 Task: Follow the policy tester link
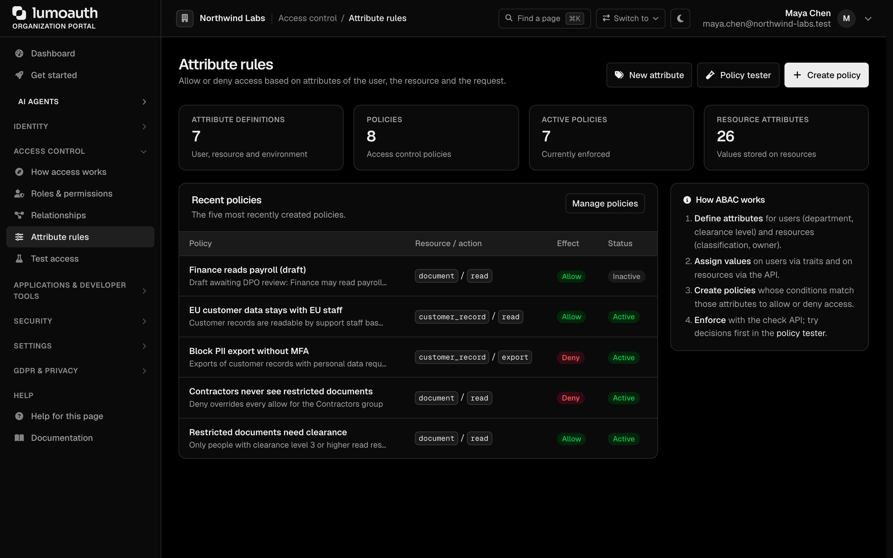pyautogui.click(x=800, y=333)
